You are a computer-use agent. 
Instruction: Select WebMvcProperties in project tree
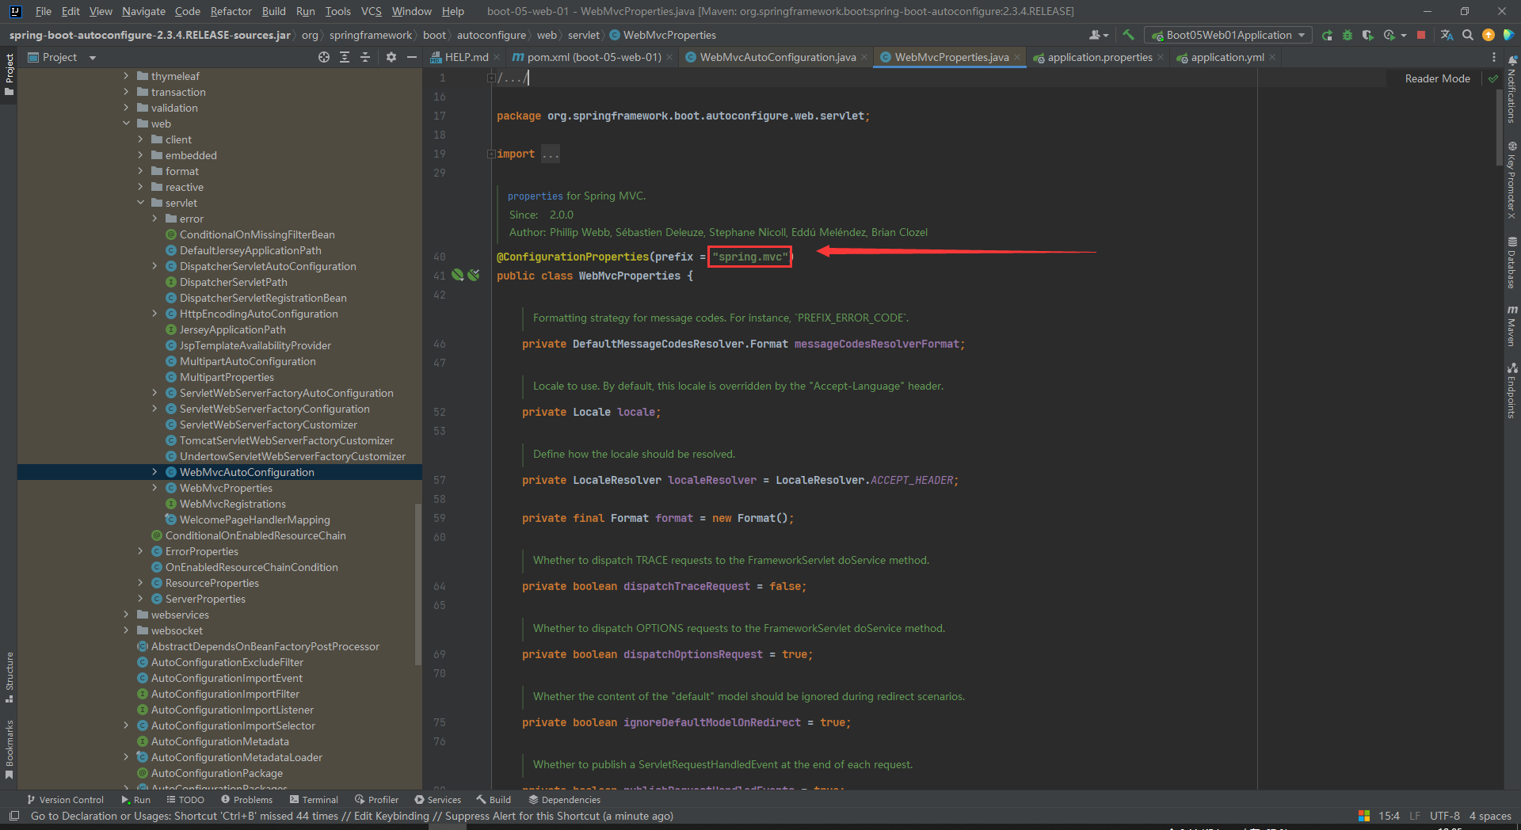pos(226,488)
